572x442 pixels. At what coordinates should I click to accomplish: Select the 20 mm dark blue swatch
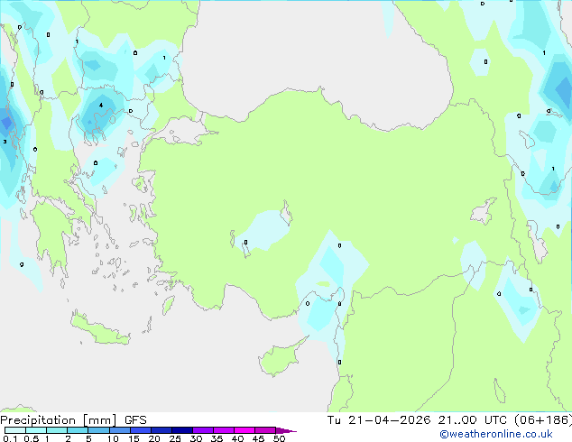point(161,430)
